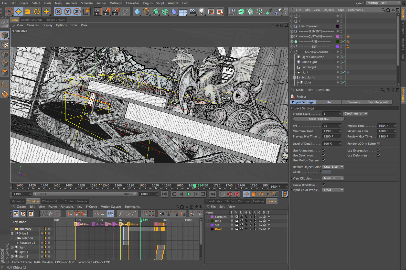Switch timeline to Key Mode icon
Viewport: 406px width, 270px height.
click(x=16, y=213)
